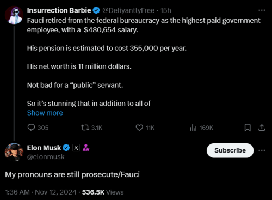View analytics bar chart icon showing 169K
The height and width of the screenshot is (200, 272).
click(x=193, y=128)
